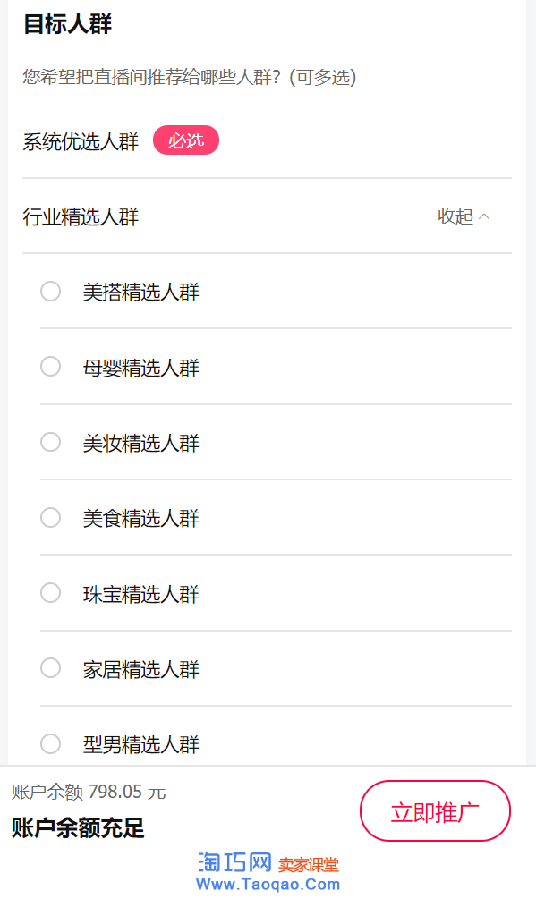Click the 珠宝精选人群 label text
The image size is (536, 899).
[141, 594]
